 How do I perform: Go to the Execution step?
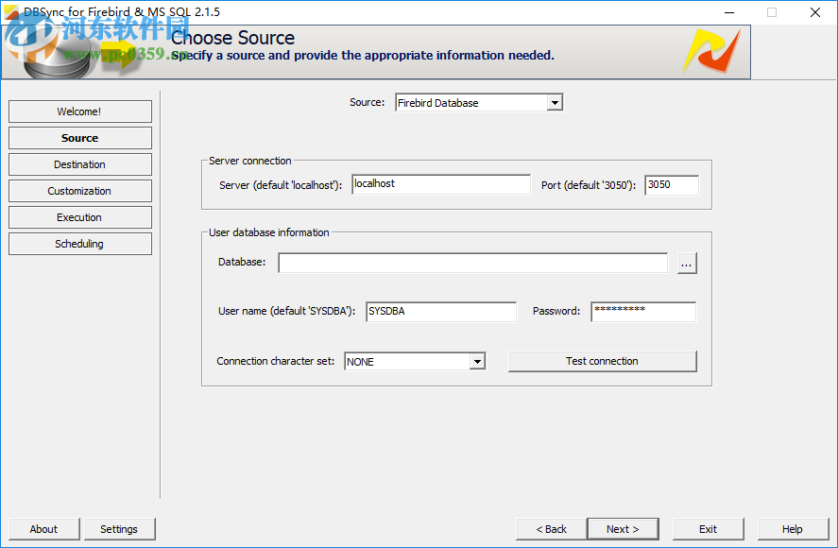pyautogui.click(x=79, y=217)
